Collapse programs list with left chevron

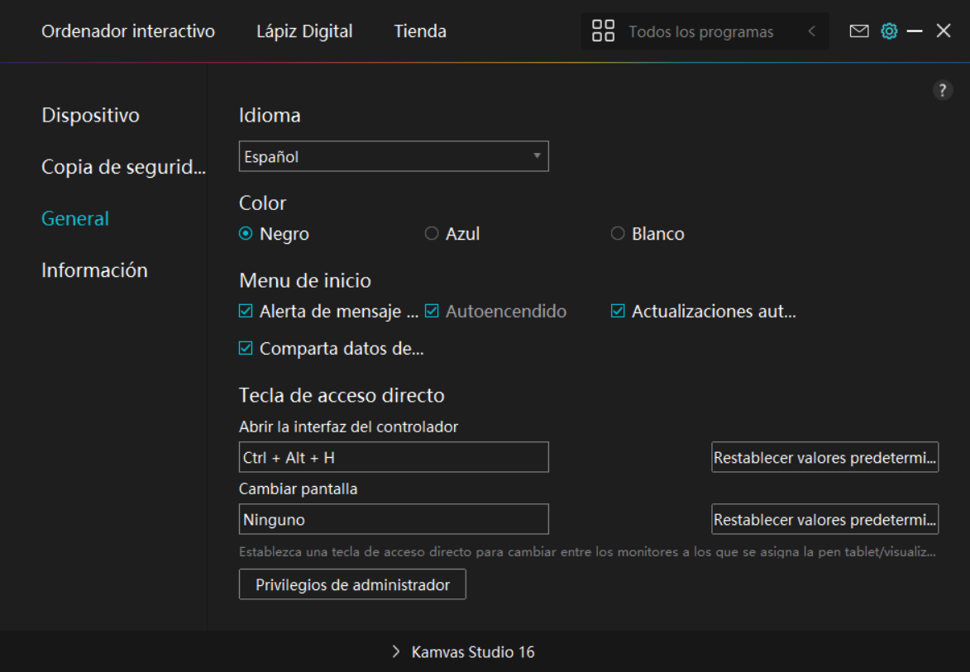pos(811,31)
